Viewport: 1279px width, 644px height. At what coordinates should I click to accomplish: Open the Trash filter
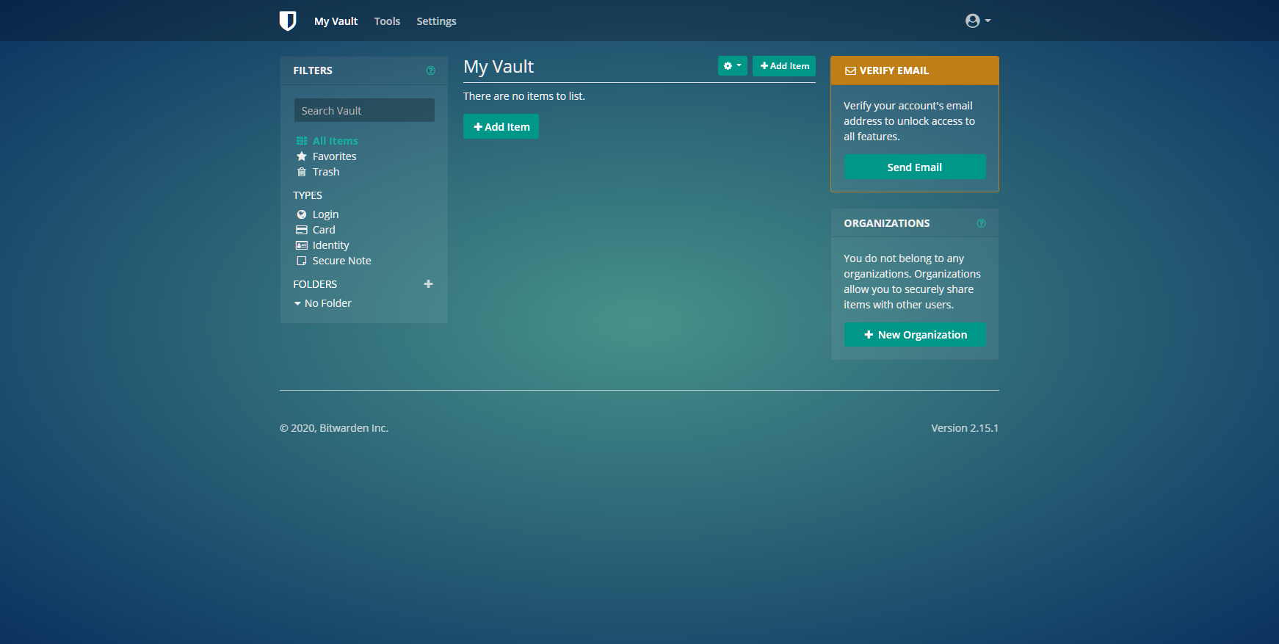pos(325,172)
